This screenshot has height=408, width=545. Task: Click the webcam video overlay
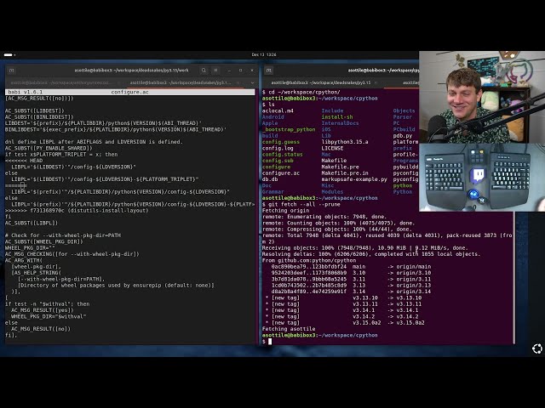point(482,97)
